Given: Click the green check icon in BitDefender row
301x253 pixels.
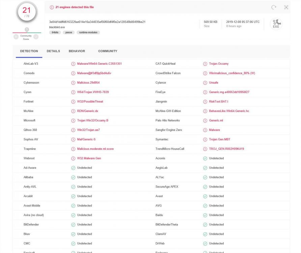Looking at the screenshot, I should point(73,225).
